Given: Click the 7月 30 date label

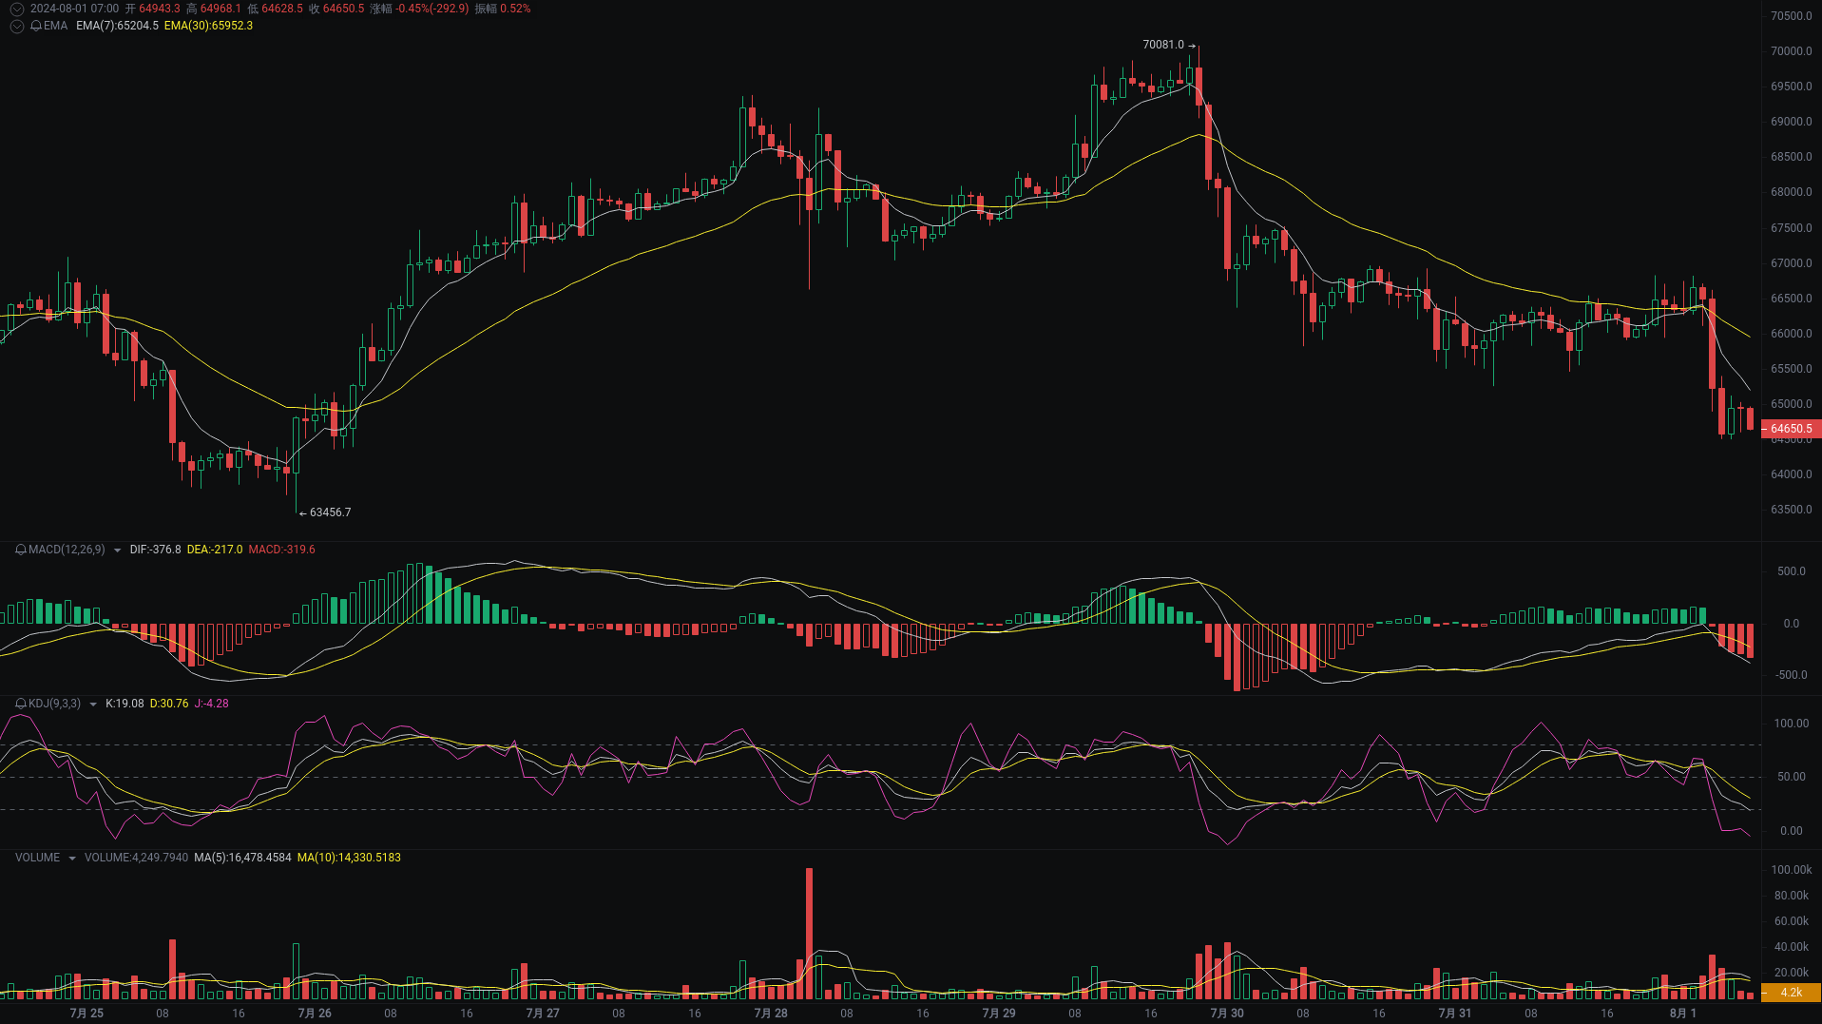Looking at the screenshot, I should (x=1227, y=1014).
